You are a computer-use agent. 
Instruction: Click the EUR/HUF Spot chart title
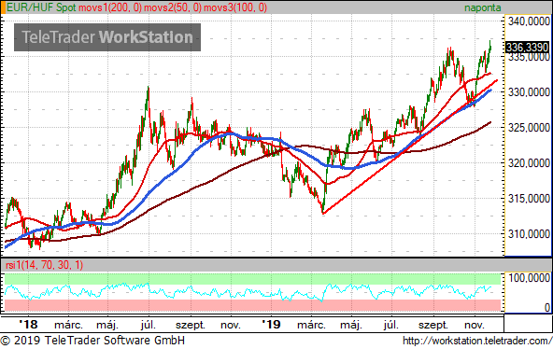point(42,7)
